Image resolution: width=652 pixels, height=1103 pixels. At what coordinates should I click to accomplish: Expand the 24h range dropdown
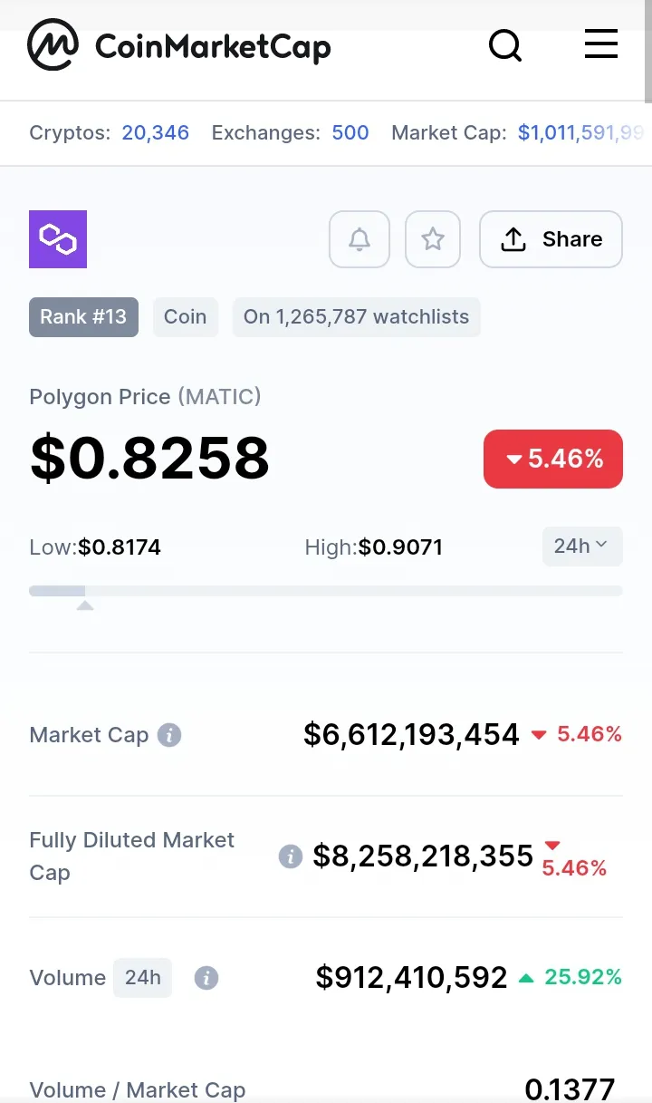tap(582, 547)
